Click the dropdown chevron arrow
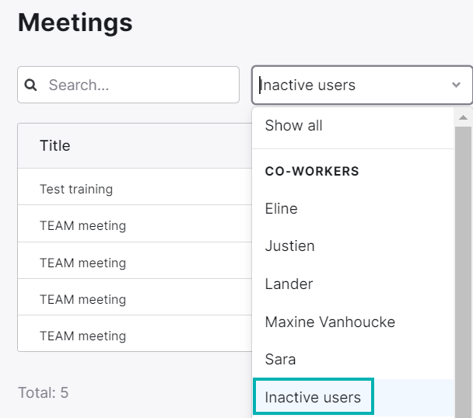 [456, 85]
